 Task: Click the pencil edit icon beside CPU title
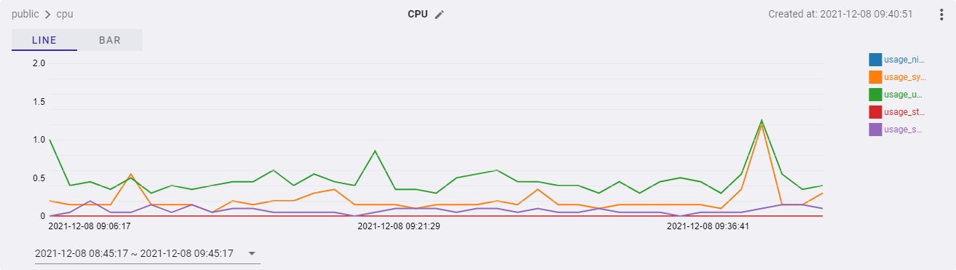(439, 15)
